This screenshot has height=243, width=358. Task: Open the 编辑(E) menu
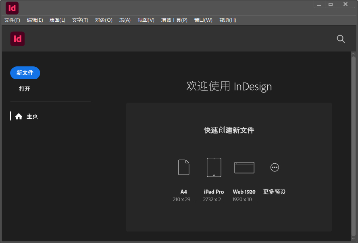(x=35, y=20)
